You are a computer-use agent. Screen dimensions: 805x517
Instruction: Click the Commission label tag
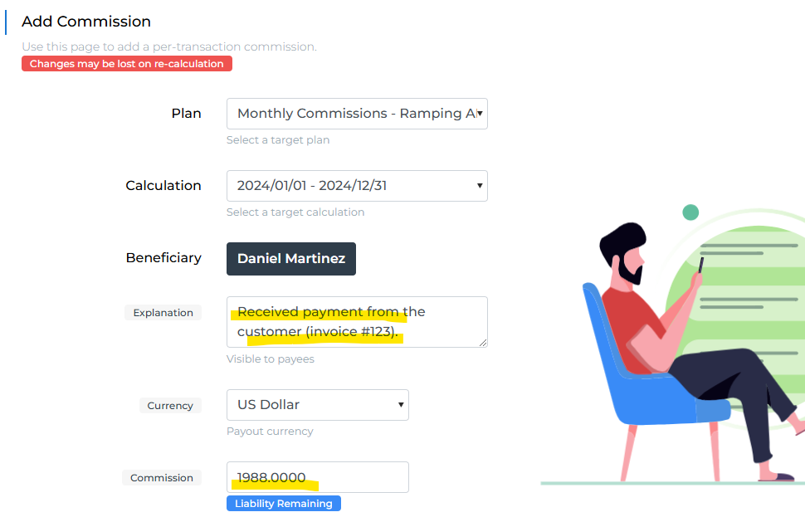162,478
